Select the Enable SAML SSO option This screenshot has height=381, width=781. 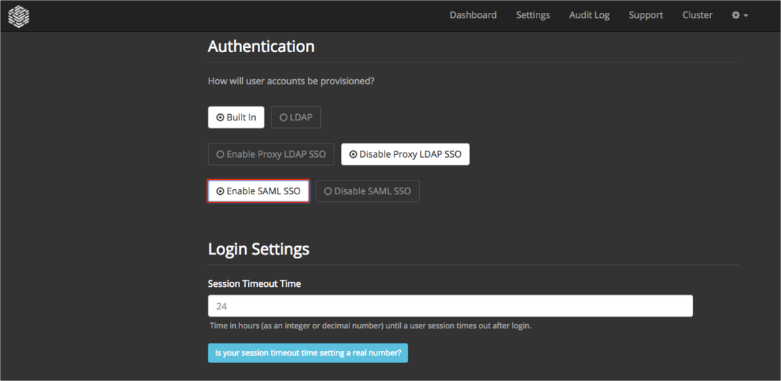tap(258, 191)
